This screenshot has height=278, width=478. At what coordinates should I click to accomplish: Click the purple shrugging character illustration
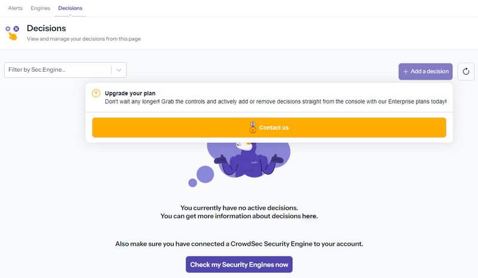tap(248, 160)
